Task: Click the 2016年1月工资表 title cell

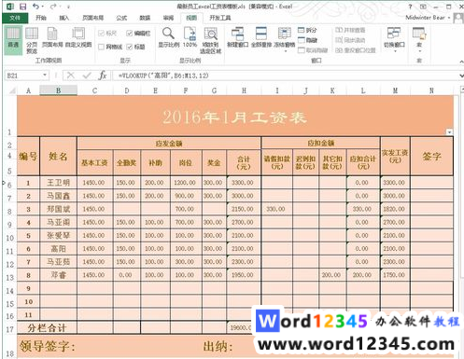Action: coord(235,116)
